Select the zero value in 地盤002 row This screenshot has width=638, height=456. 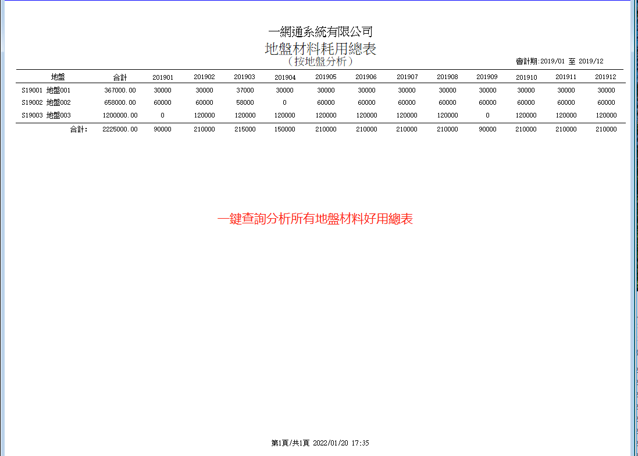284,103
